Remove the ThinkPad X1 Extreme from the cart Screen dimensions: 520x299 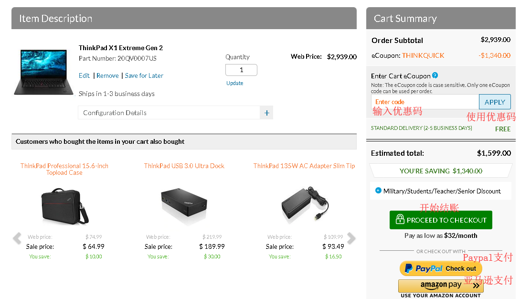click(x=107, y=75)
